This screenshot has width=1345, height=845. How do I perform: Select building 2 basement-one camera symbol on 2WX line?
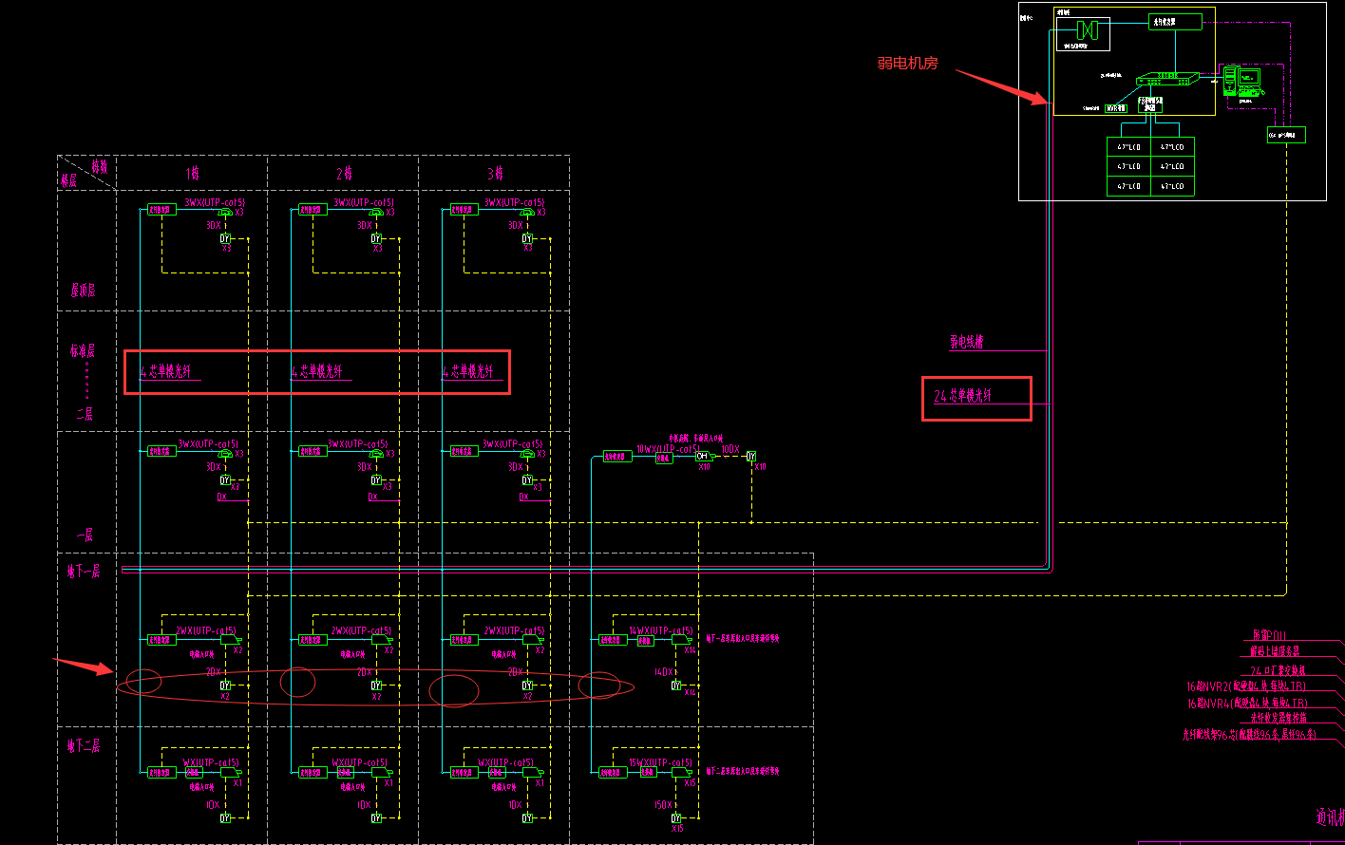[381, 640]
